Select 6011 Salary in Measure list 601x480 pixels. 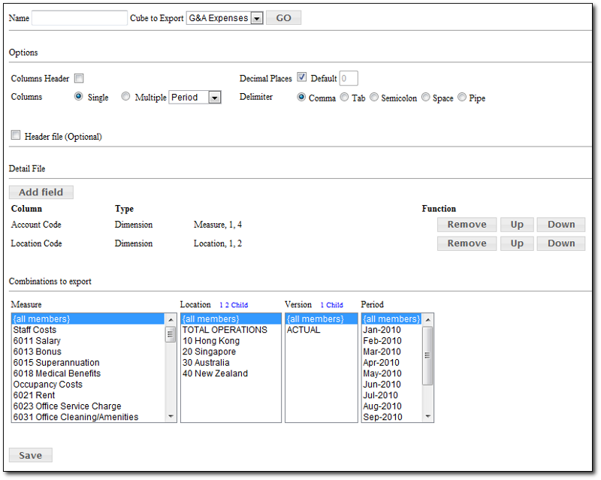37,341
